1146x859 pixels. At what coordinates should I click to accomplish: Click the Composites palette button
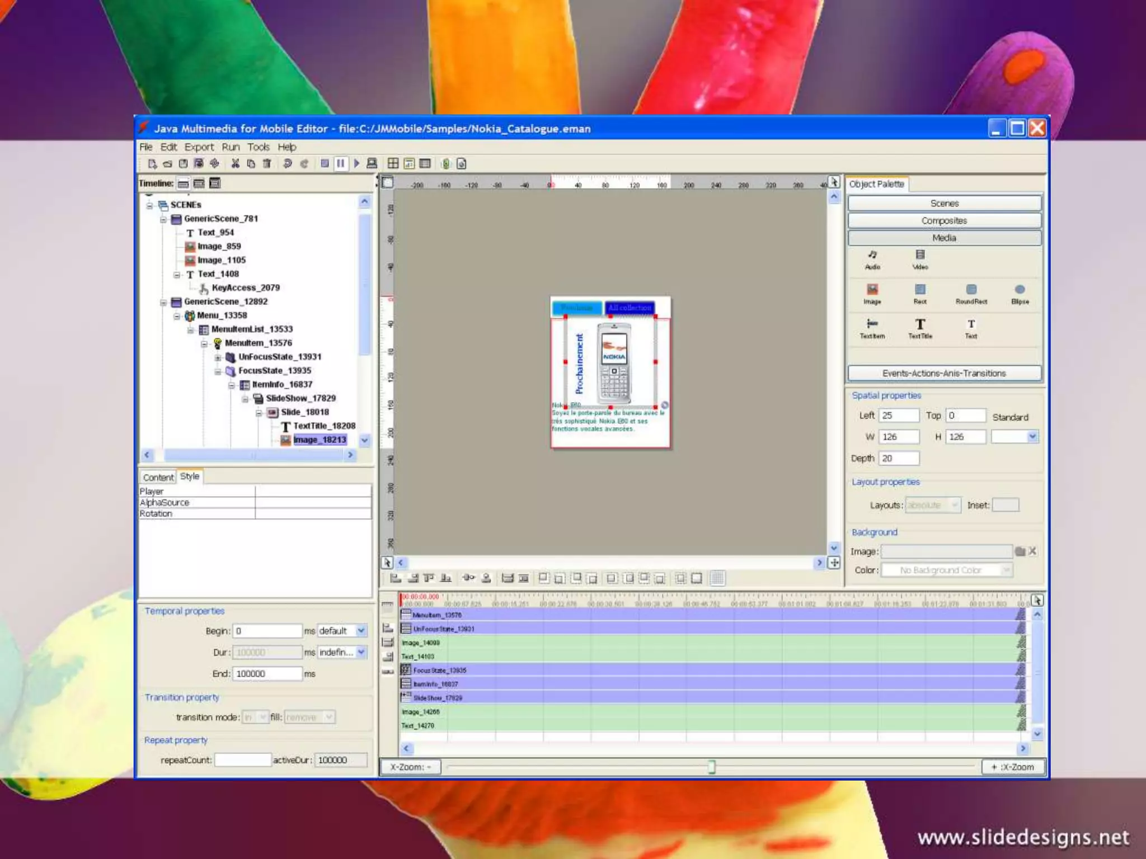point(944,220)
